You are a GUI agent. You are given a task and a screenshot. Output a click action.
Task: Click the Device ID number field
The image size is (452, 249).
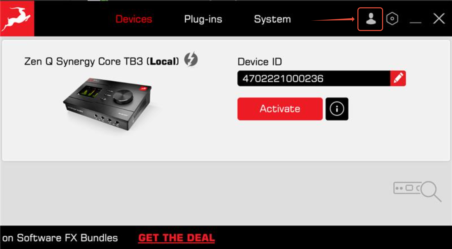tap(314, 78)
